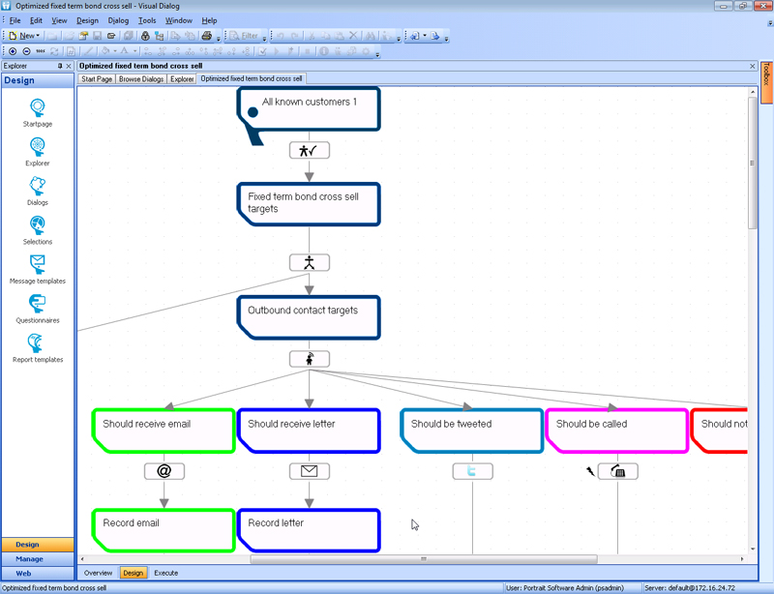This screenshot has height=594, width=774.
Task: Click the hierarchy tree toolbar icon
Action: (159, 36)
